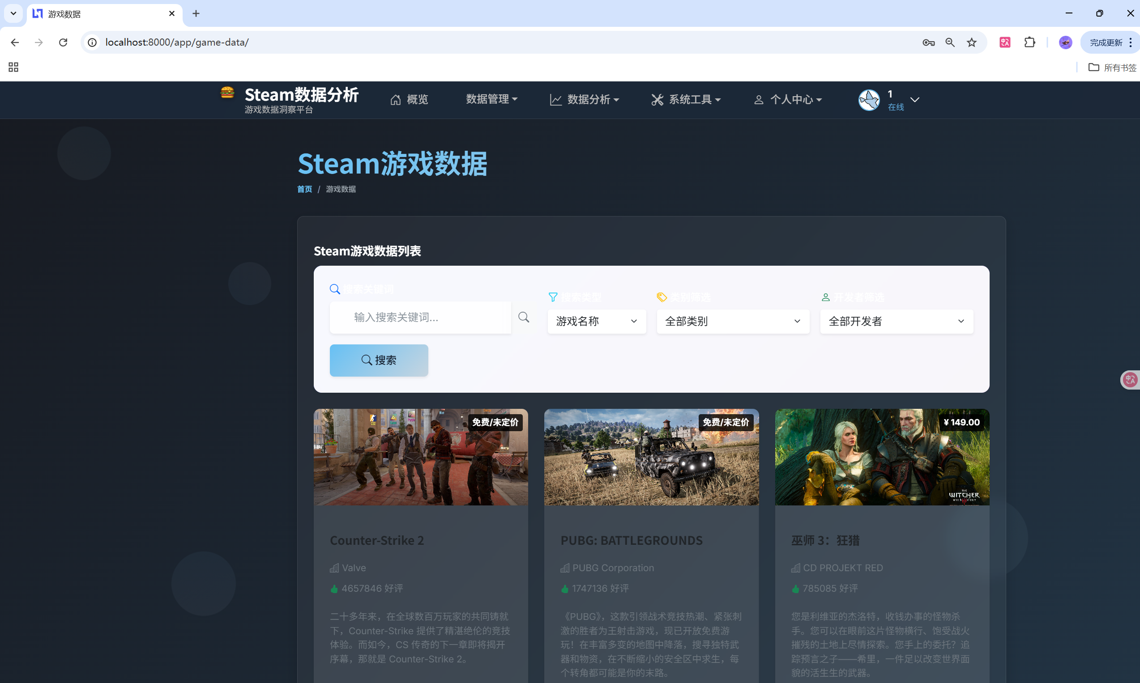Click the thumbs-up icon beside 785085 好评

(x=796, y=589)
